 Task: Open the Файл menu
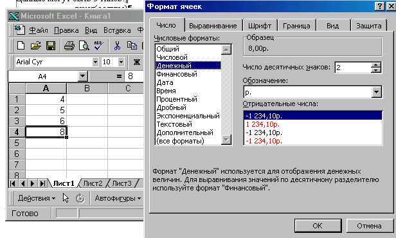[x=39, y=30]
